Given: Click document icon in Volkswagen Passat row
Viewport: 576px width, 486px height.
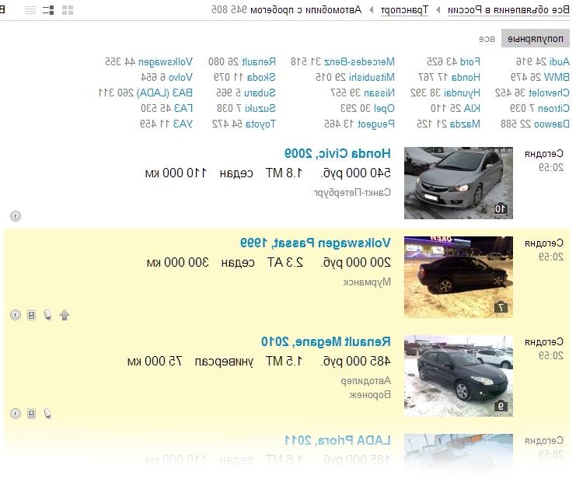Looking at the screenshot, I should [x=32, y=315].
